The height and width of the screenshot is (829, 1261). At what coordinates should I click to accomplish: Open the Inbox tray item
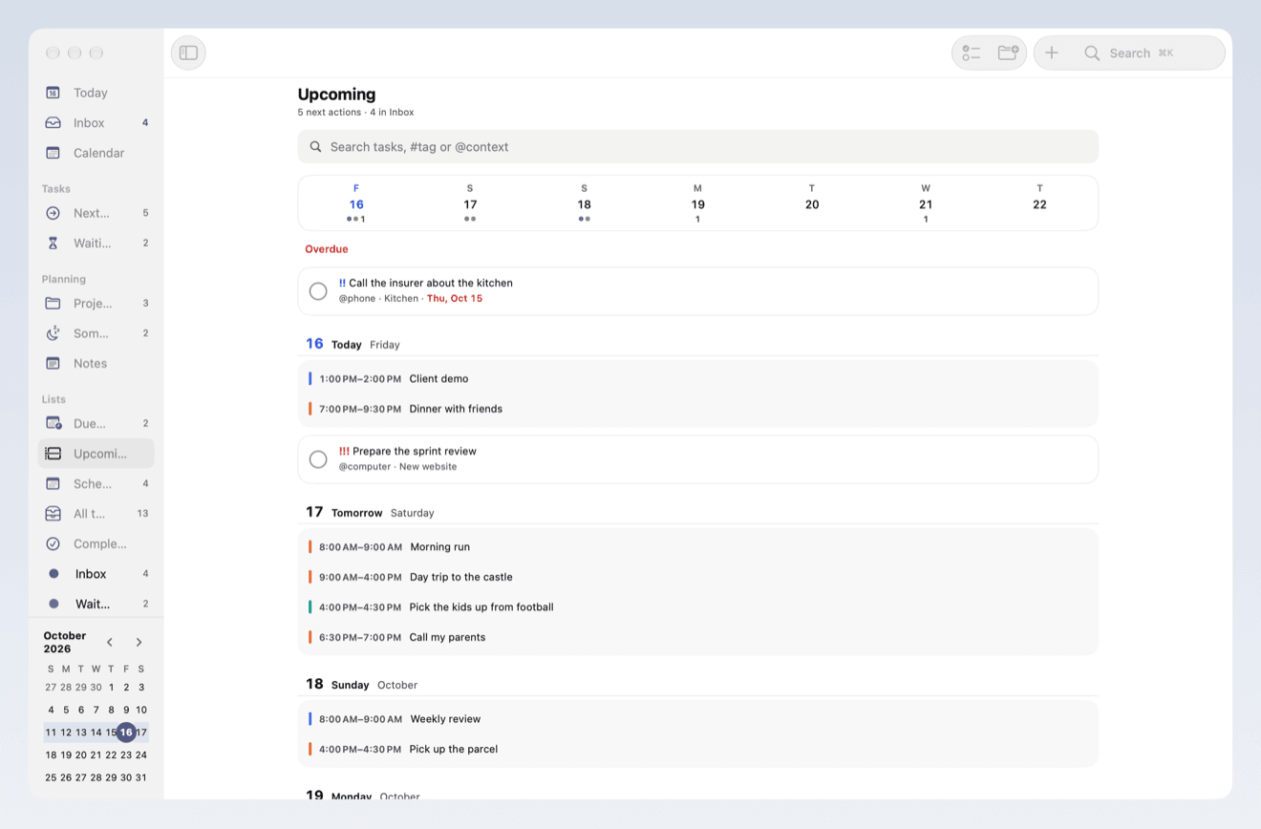click(96, 122)
